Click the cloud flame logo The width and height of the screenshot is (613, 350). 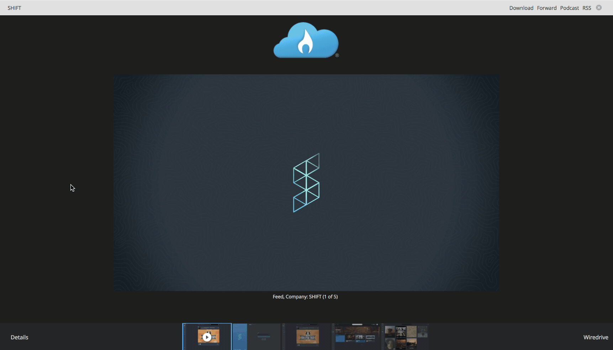tap(306, 40)
